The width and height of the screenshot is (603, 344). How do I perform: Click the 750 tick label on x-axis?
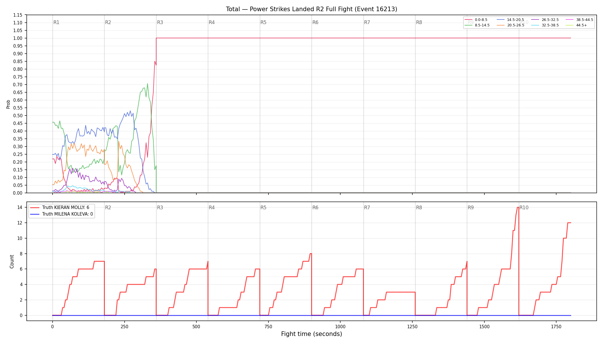[268, 327]
